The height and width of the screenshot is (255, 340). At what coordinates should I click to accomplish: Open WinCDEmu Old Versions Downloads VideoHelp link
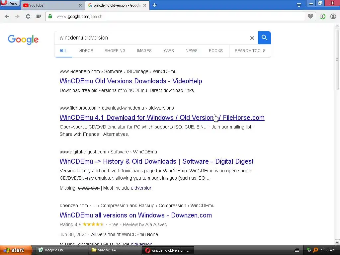tap(131, 81)
